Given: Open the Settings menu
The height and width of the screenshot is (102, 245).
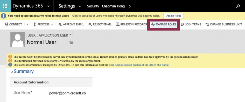Looking at the screenshot, I should pos(67,6).
